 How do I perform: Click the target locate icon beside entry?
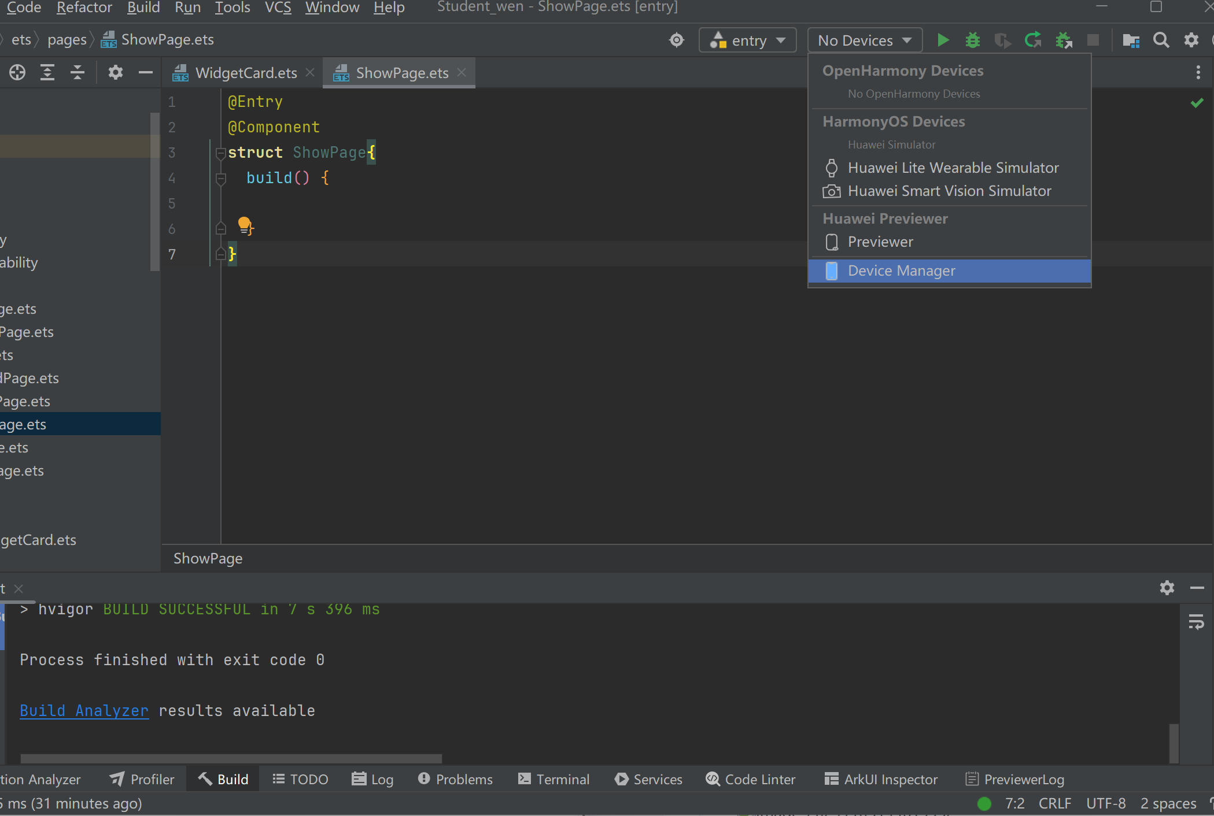click(x=677, y=40)
